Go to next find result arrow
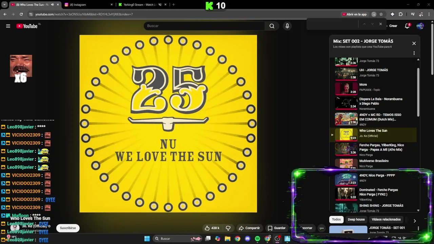Screen dimensions: 434x244 click(372, 24)
